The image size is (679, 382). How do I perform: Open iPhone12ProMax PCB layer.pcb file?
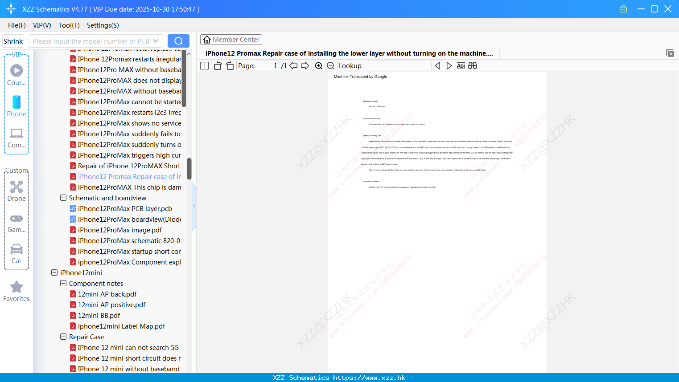tap(125, 208)
